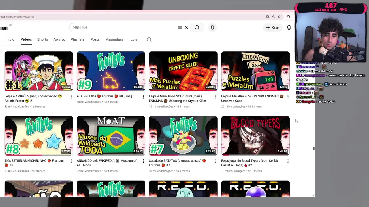Click title Felps e MeiaUm RESOLVENDO (mais) ENIGMAS
This screenshot has width=369, height=207.
pyautogui.click(x=178, y=99)
